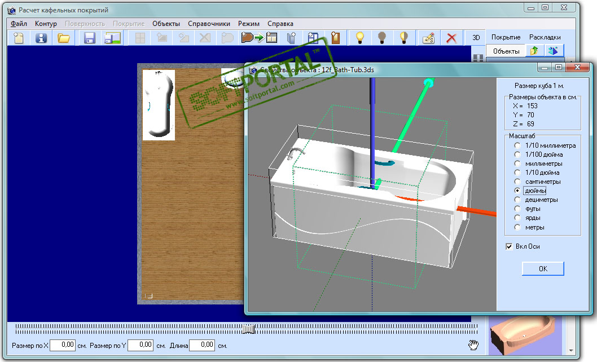Viewport: 597px width, 362px height.
Task: Switch to the Раскладки tab
Action: [545, 37]
